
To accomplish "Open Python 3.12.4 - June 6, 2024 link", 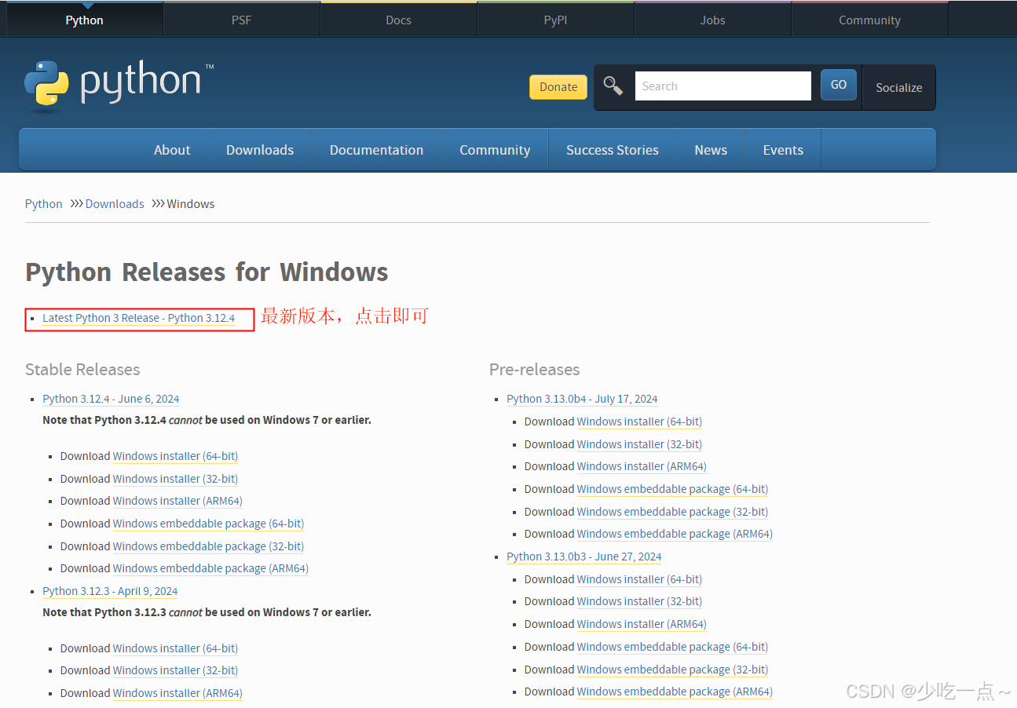I will point(111,399).
